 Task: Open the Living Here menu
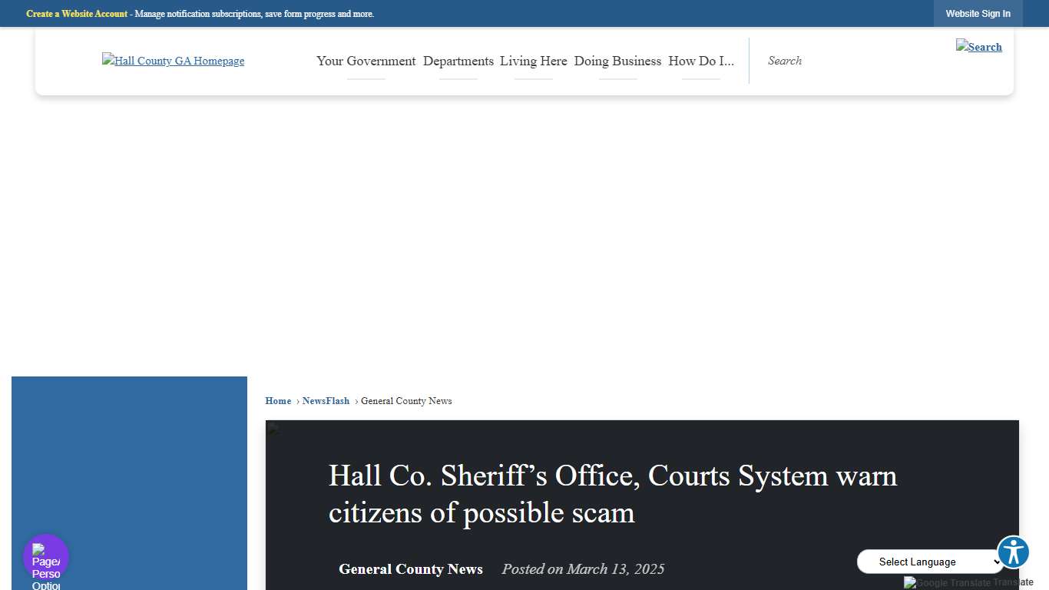click(533, 61)
